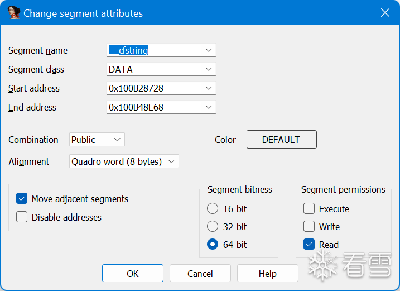This screenshot has height=291, width=400.
Task: Enable the Disable addresses checkbox
Action: coord(22,217)
